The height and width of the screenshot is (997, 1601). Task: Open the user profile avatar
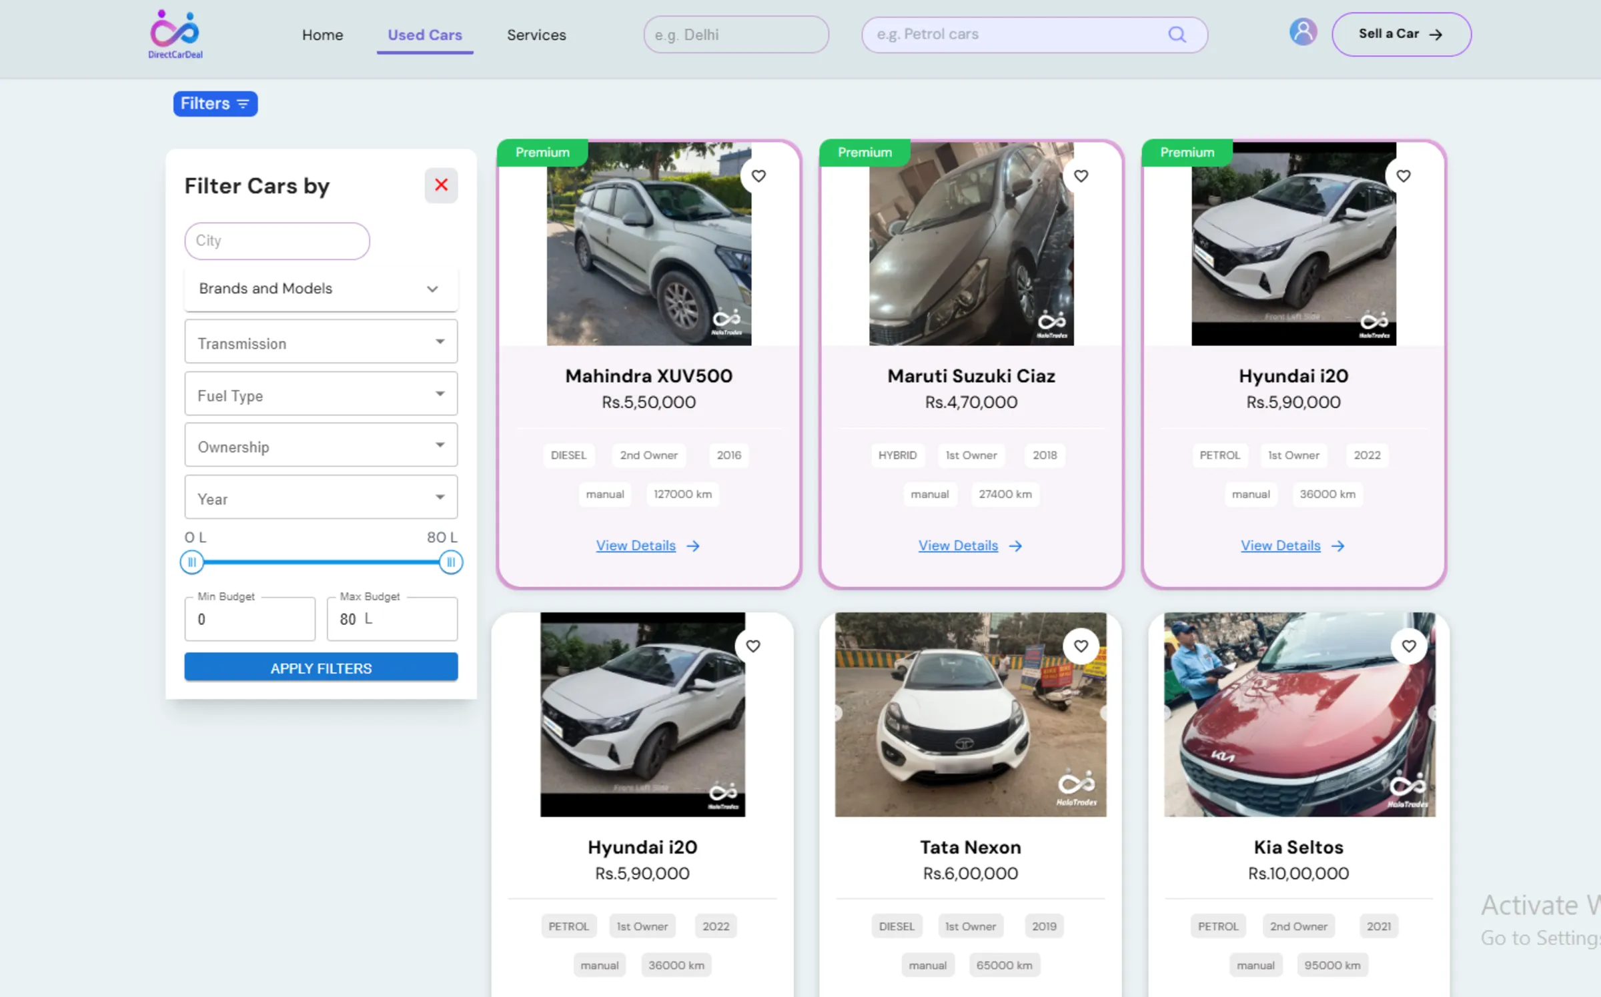point(1303,33)
